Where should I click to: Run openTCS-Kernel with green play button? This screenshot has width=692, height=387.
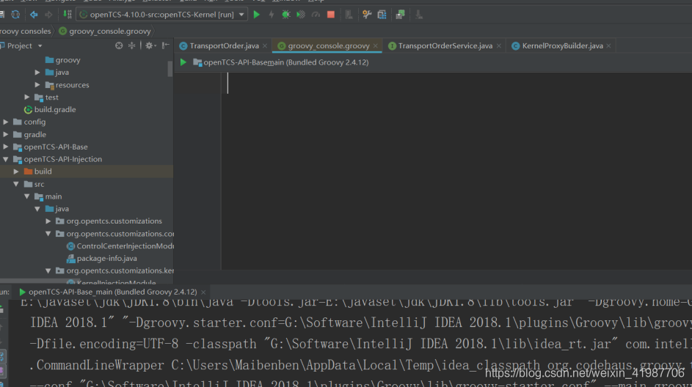[256, 15]
